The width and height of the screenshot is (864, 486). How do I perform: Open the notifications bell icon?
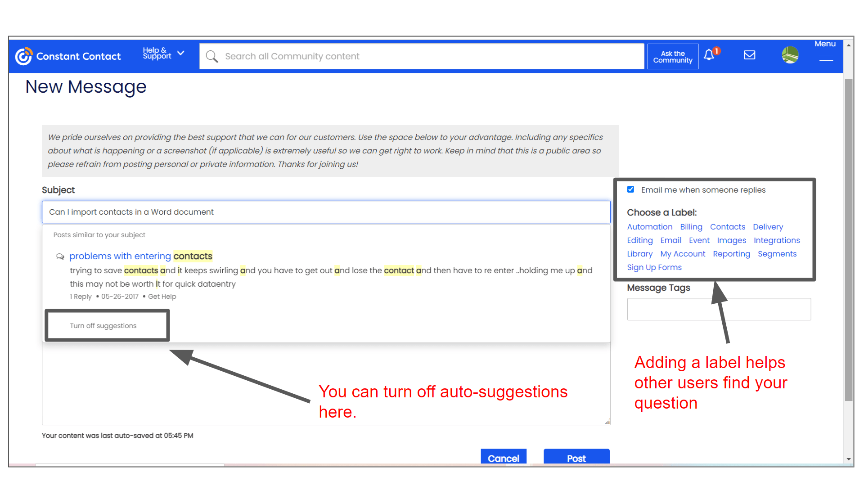click(709, 55)
